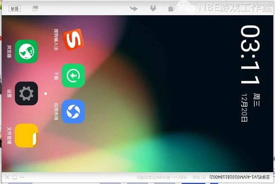Click the sheets icon beside menu button
Screen dimensions: 275x184
pyautogui.click(x=35, y=8)
